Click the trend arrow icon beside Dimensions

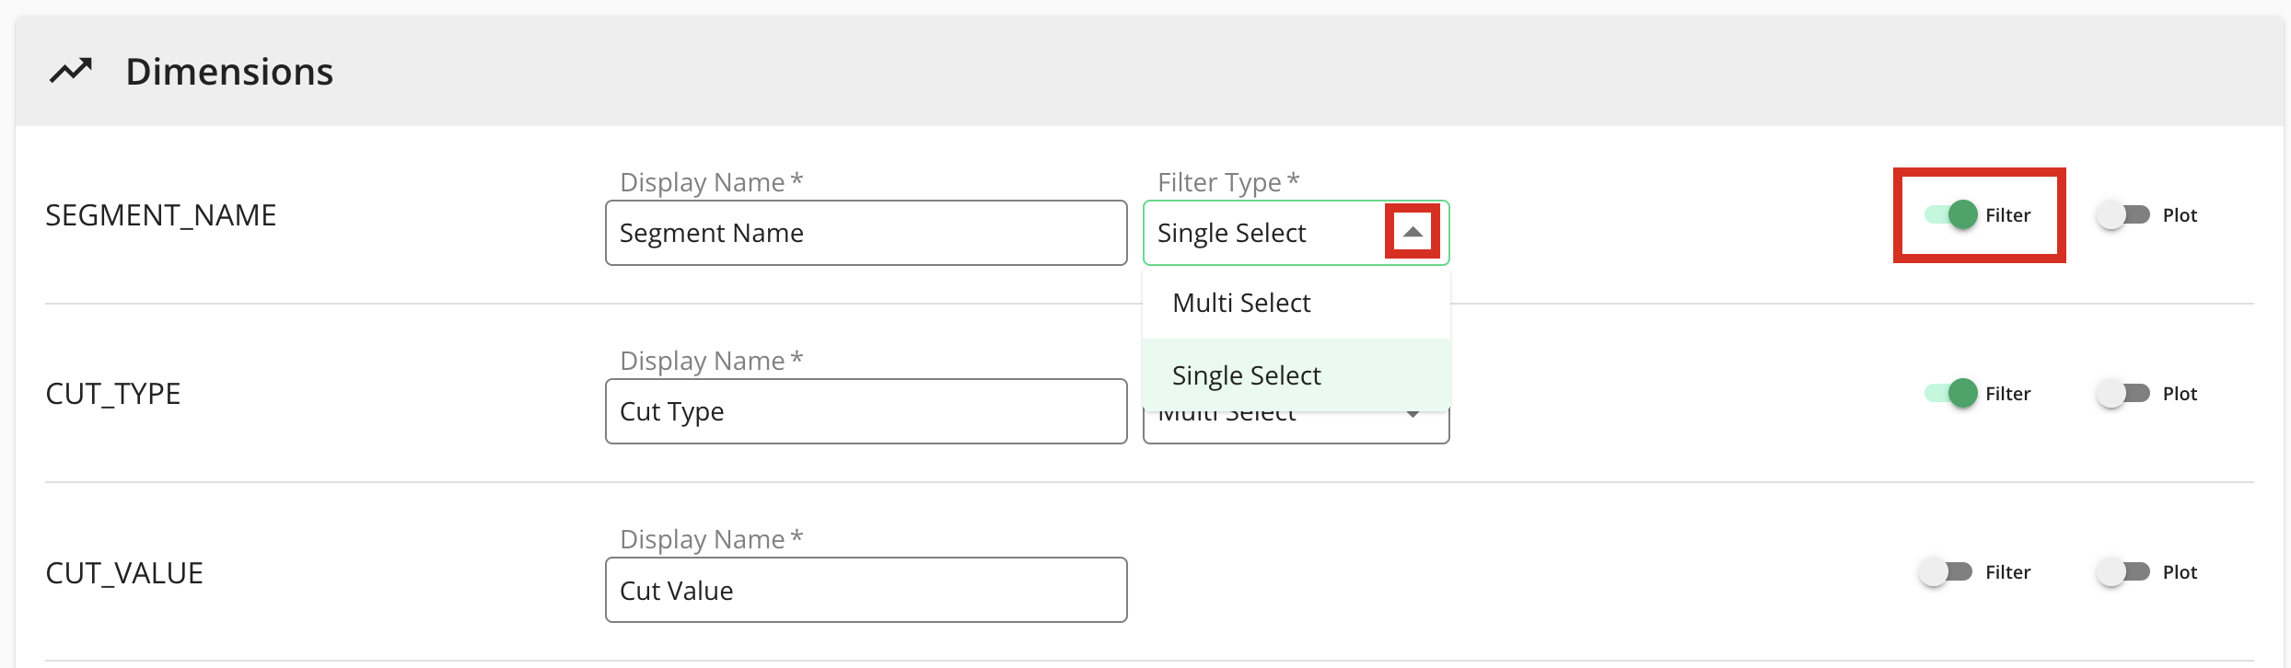pyautogui.click(x=71, y=71)
